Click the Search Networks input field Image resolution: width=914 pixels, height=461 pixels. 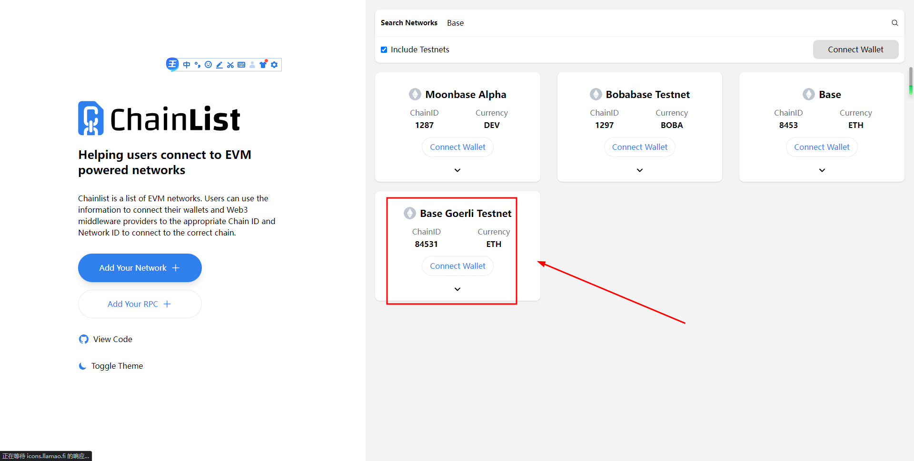[666, 23]
